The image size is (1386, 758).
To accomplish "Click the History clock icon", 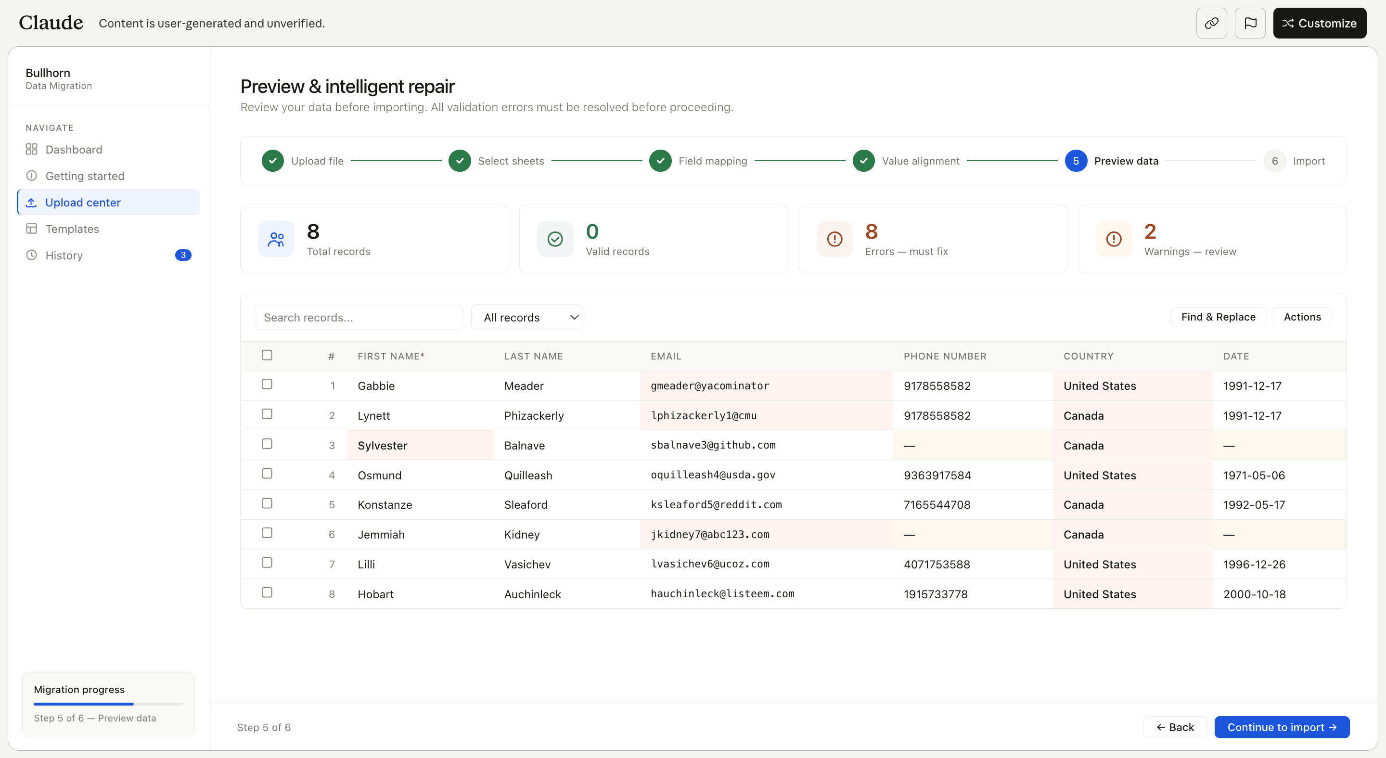I will point(32,255).
